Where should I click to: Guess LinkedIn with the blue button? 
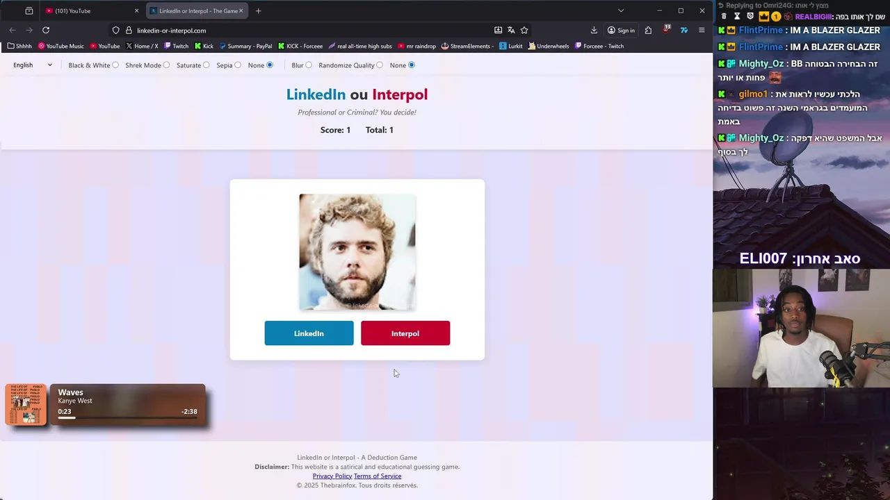click(309, 333)
